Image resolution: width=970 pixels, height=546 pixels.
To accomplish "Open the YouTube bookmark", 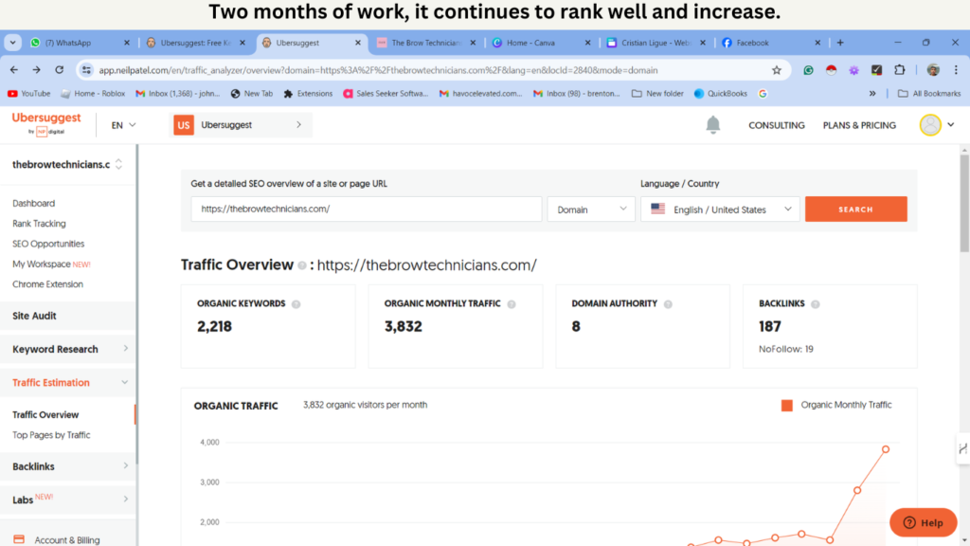I will [x=29, y=94].
